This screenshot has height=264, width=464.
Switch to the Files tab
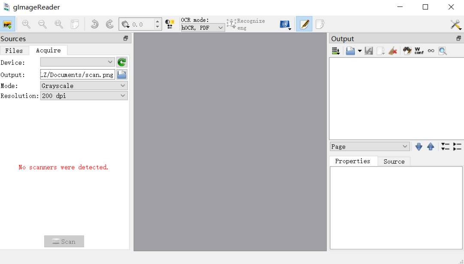[15, 50]
